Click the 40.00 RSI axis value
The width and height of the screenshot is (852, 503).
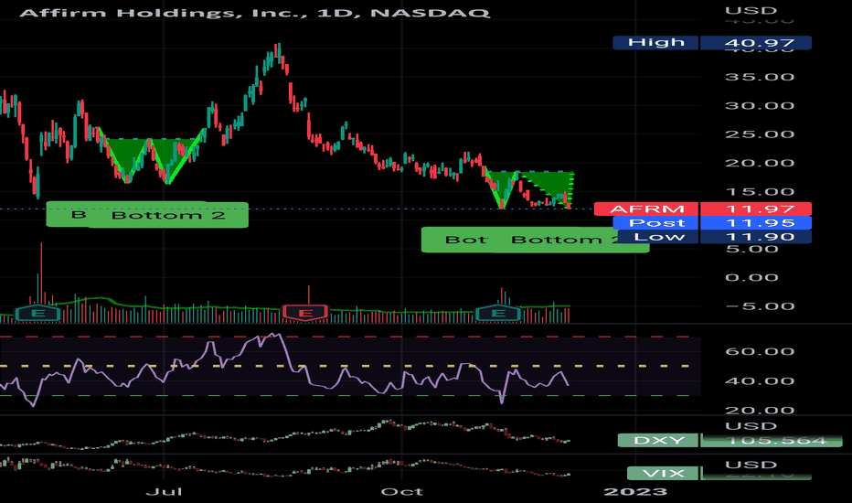coord(759,380)
